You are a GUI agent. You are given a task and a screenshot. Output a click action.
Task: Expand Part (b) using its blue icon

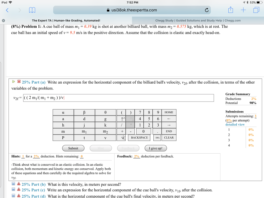[14, 184]
